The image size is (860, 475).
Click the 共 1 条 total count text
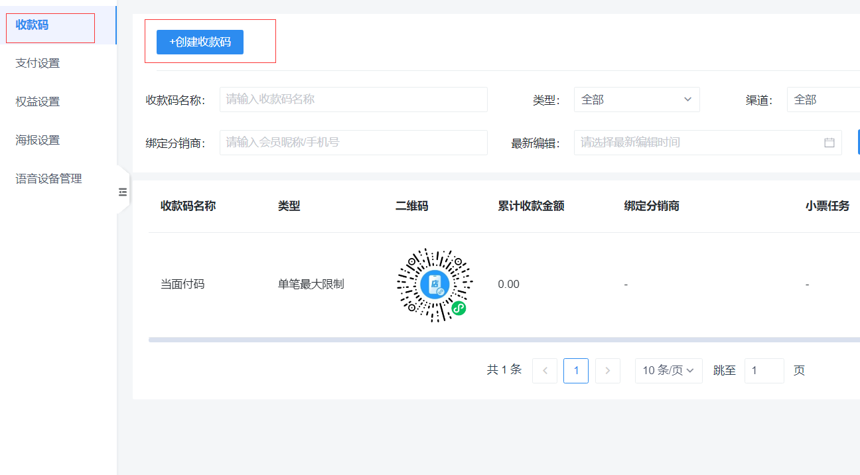pos(504,370)
